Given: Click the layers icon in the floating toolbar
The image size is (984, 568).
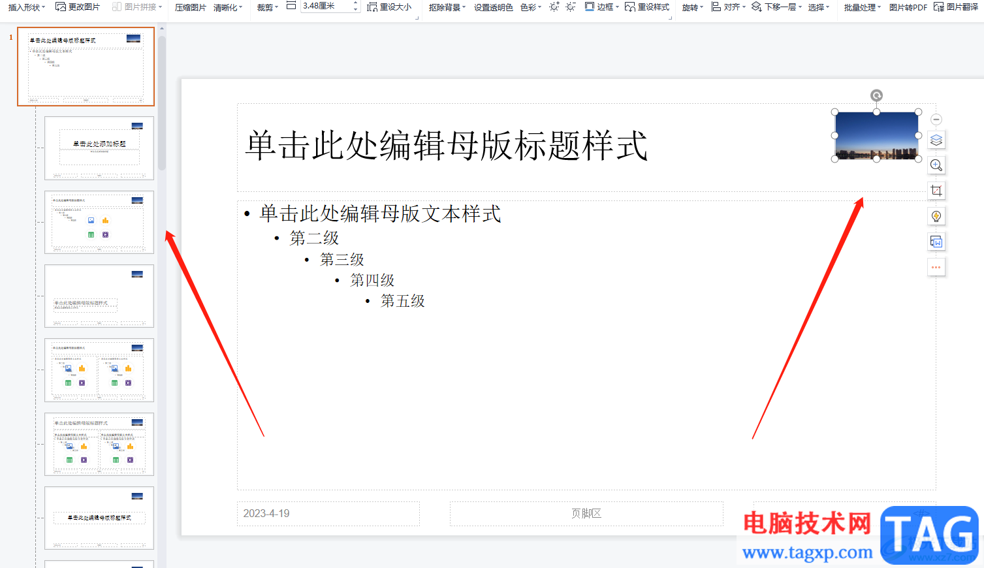Looking at the screenshot, I should pos(936,140).
